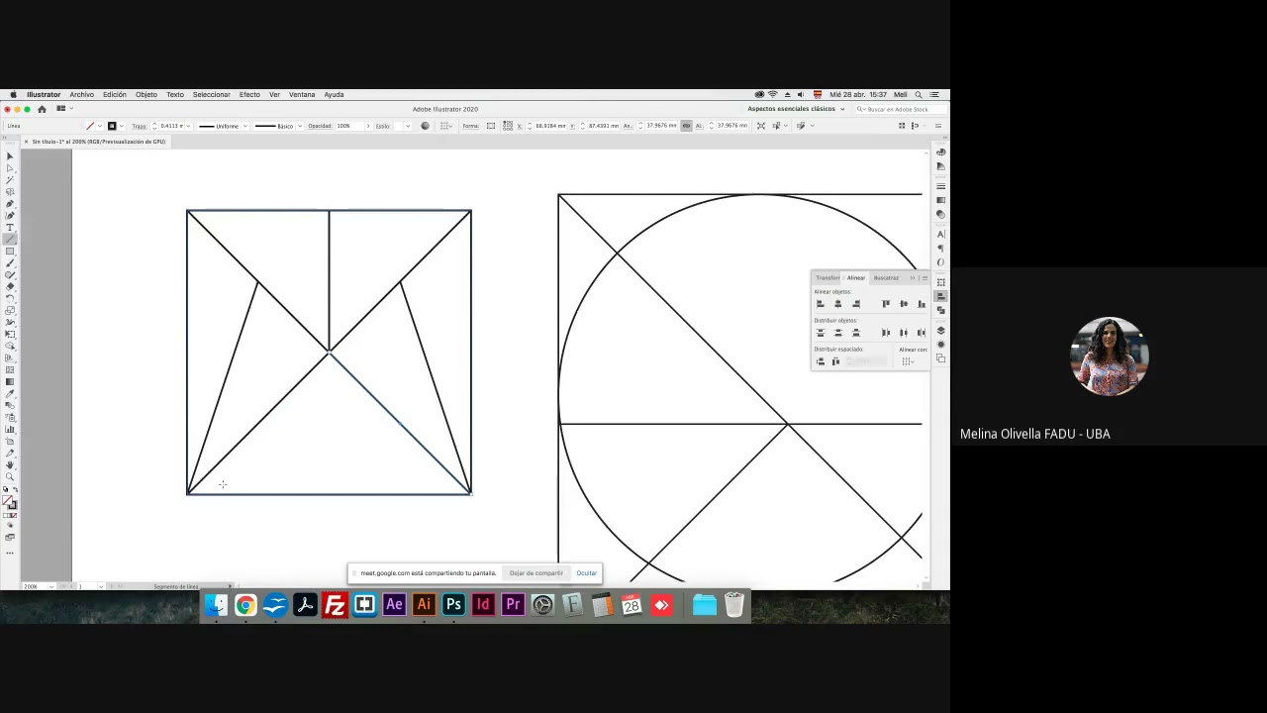The image size is (1267, 713).
Task: Click the Trazo stroke label link
Action: pyautogui.click(x=140, y=126)
